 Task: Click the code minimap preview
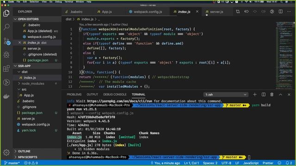pos(284,55)
